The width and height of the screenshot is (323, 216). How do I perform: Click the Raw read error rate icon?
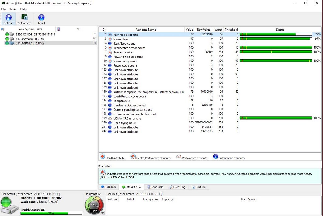110,35
